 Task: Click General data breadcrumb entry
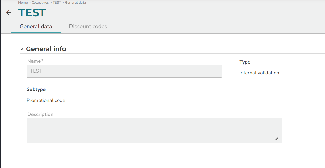pyautogui.click(x=75, y=3)
